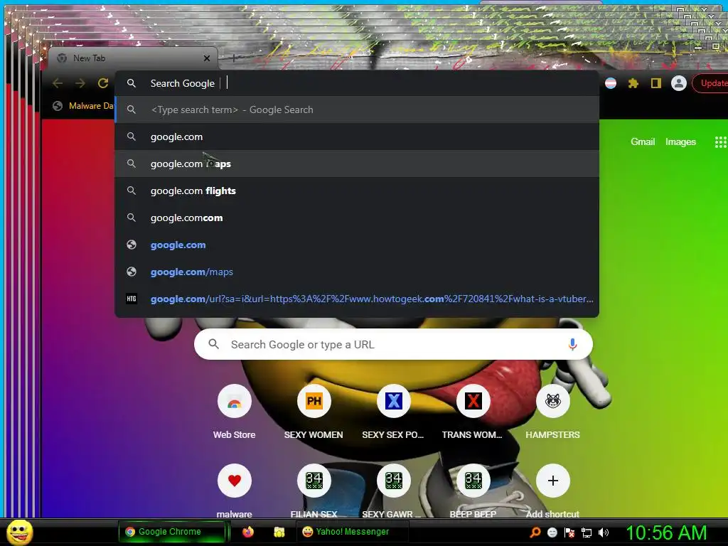Click the browser forward arrow
728x546 pixels.
(80, 83)
